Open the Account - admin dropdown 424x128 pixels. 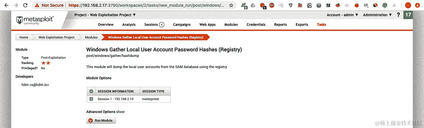tap(342, 15)
